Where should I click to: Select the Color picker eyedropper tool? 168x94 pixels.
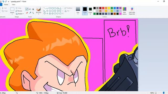tap(30, 13)
